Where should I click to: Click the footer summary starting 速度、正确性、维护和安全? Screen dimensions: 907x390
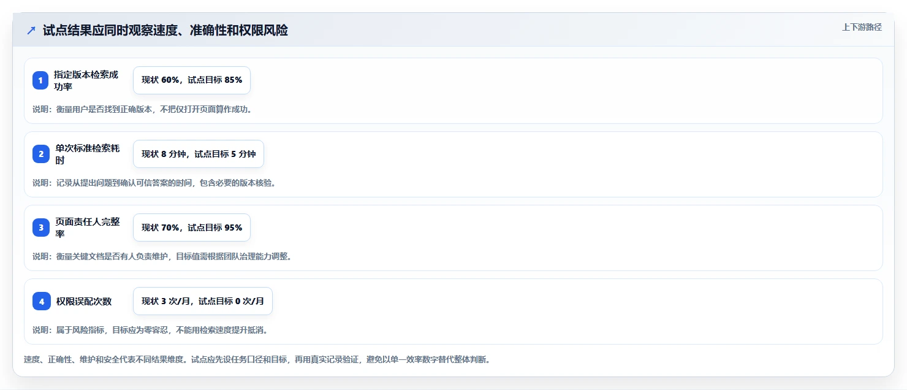pos(257,359)
